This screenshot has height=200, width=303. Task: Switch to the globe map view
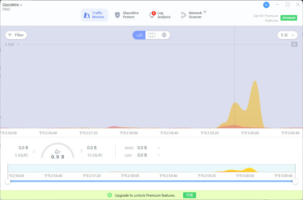(164, 35)
